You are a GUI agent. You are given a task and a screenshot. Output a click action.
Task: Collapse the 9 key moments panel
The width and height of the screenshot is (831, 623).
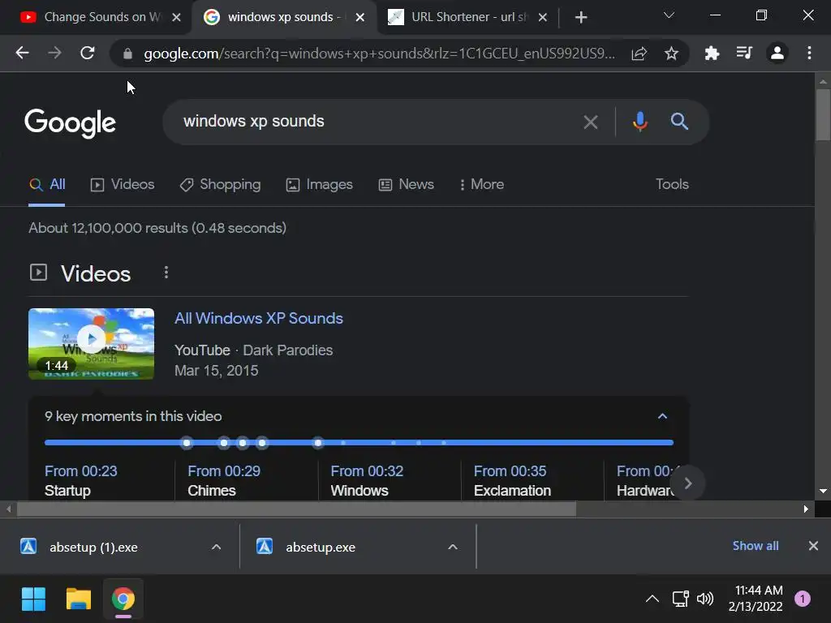click(662, 416)
